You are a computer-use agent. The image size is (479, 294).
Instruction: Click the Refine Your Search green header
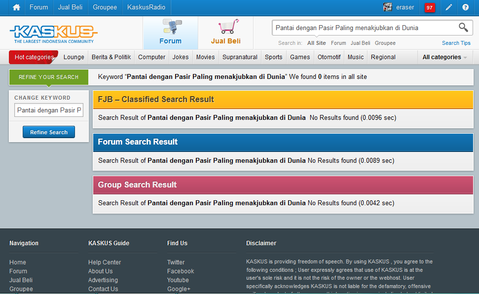48,77
